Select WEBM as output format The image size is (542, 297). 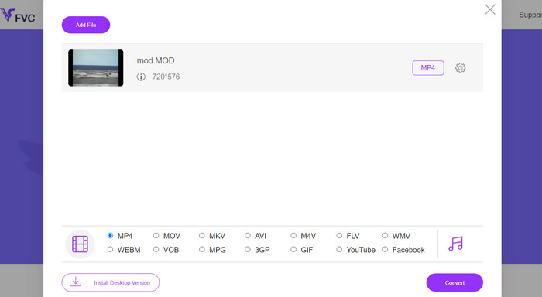point(110,249)
